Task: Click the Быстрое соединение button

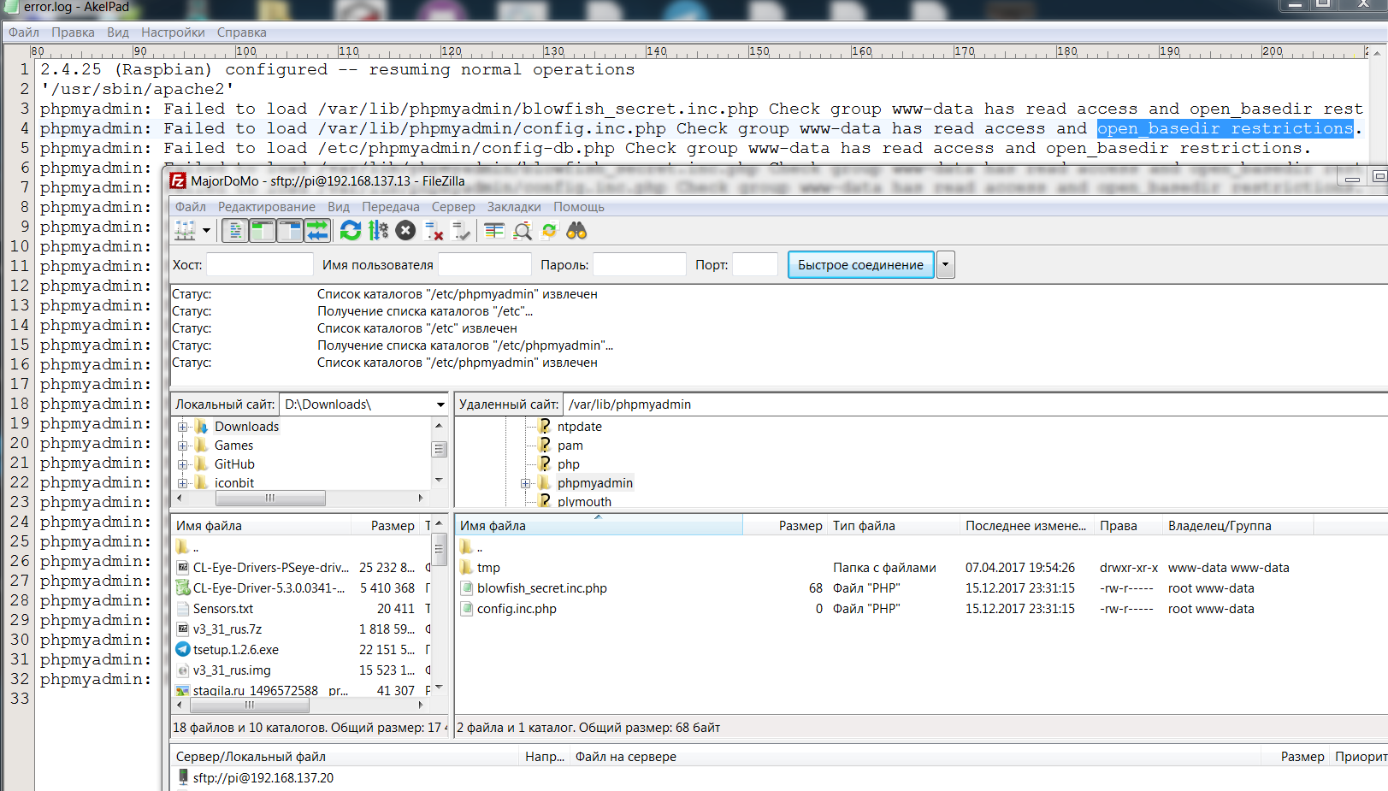Action: 860,265
